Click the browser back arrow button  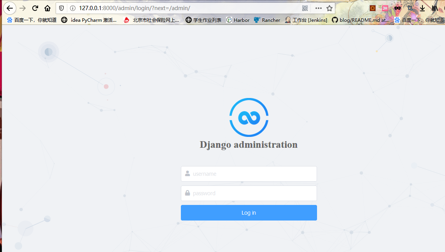pos(10,8)
